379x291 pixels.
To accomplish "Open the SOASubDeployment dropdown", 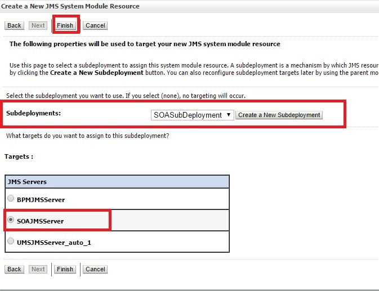I will tap(192, 115).
